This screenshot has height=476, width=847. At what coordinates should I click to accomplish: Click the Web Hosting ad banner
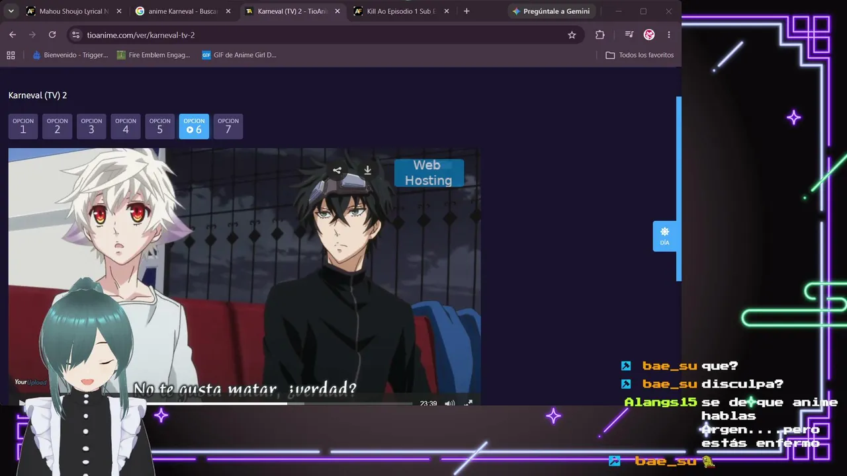click(429, 173)
